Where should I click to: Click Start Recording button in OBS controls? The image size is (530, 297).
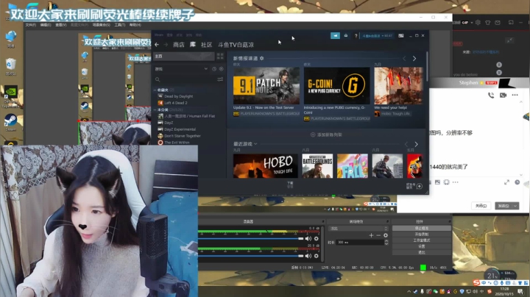pyautogui.click(x=422, y=235)
